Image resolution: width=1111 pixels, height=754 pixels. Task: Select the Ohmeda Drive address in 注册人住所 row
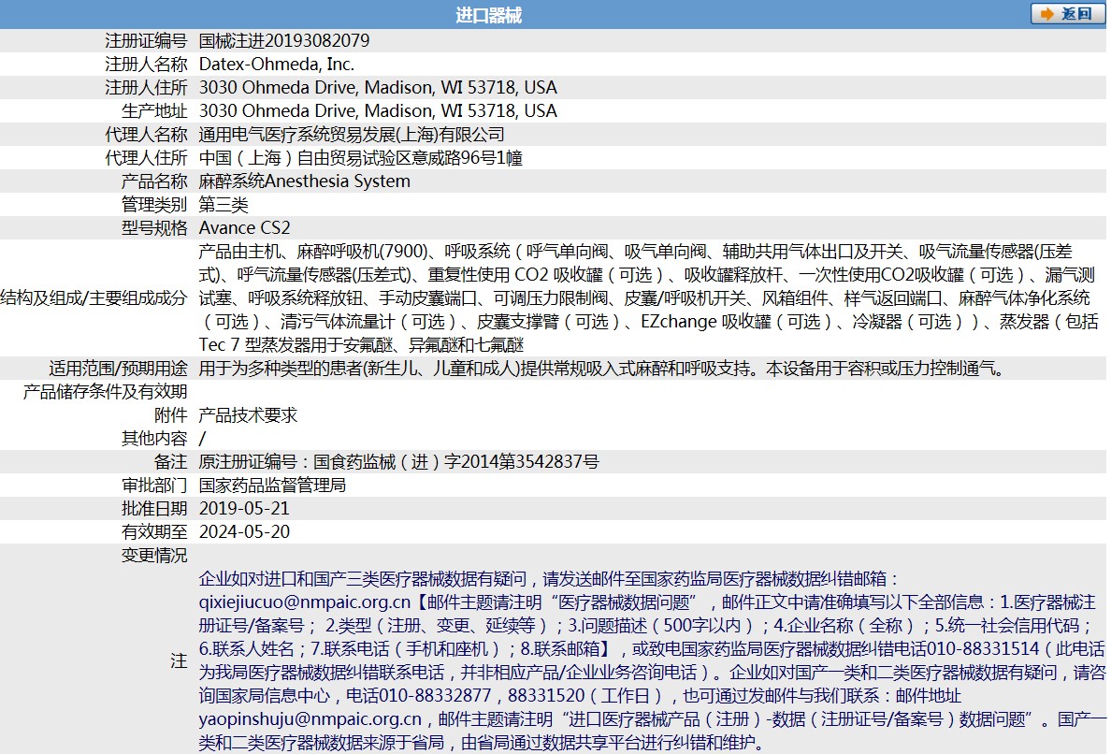point(378,87)
